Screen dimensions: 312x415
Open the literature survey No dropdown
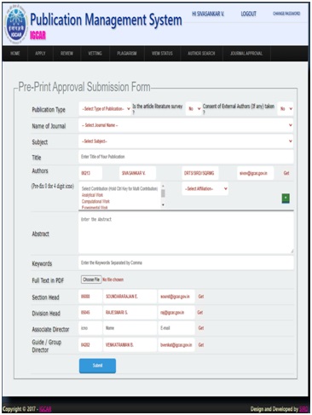point(194,109)
